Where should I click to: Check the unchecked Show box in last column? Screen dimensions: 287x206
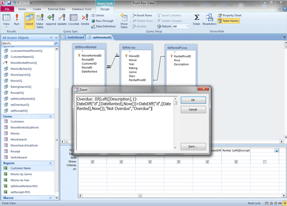[265, 162]
